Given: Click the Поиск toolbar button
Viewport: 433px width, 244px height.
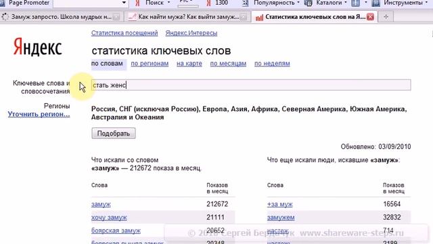Looking at the screenshot, I should [x=154, y=3].
